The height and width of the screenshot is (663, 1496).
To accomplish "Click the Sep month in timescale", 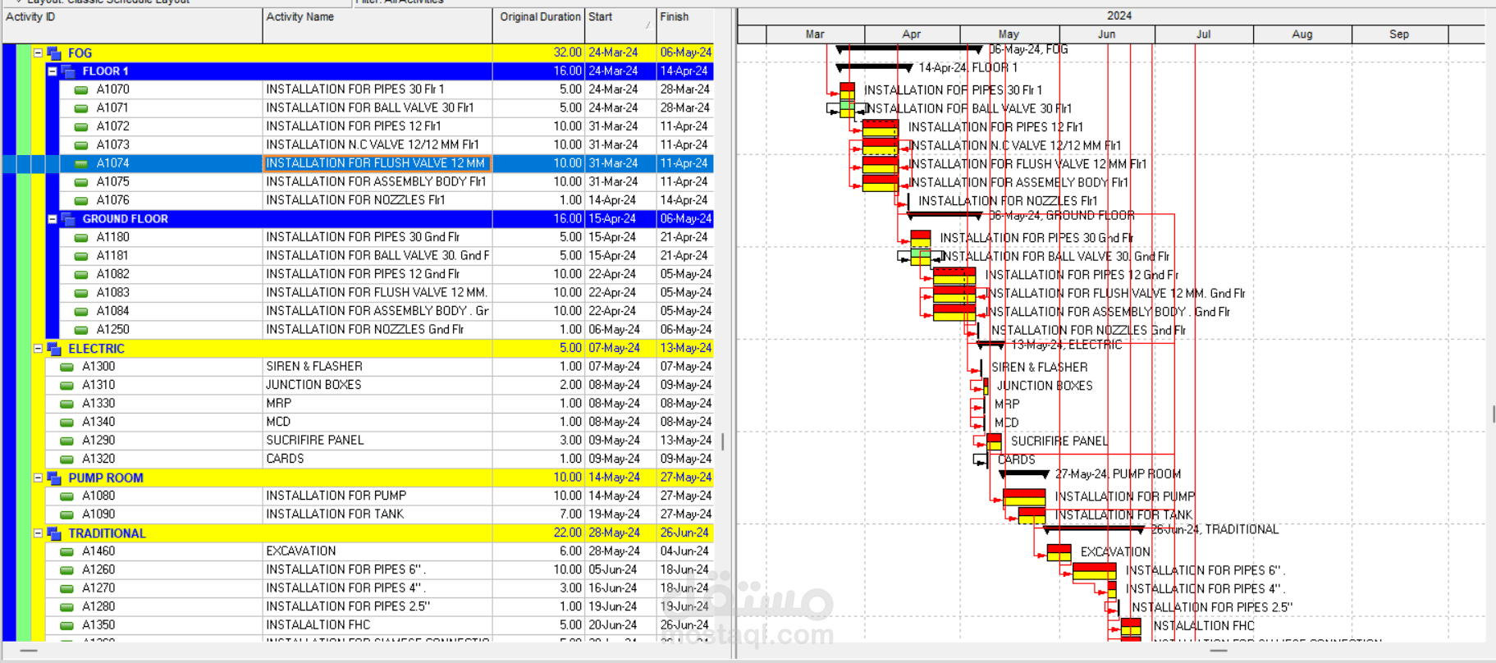I will pos(1399,34).
